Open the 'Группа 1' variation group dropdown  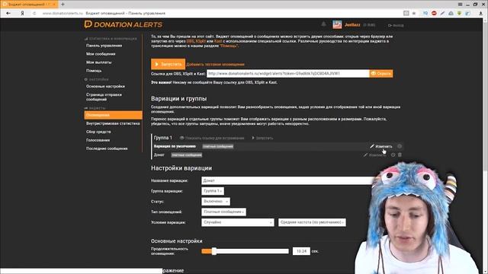213,191
